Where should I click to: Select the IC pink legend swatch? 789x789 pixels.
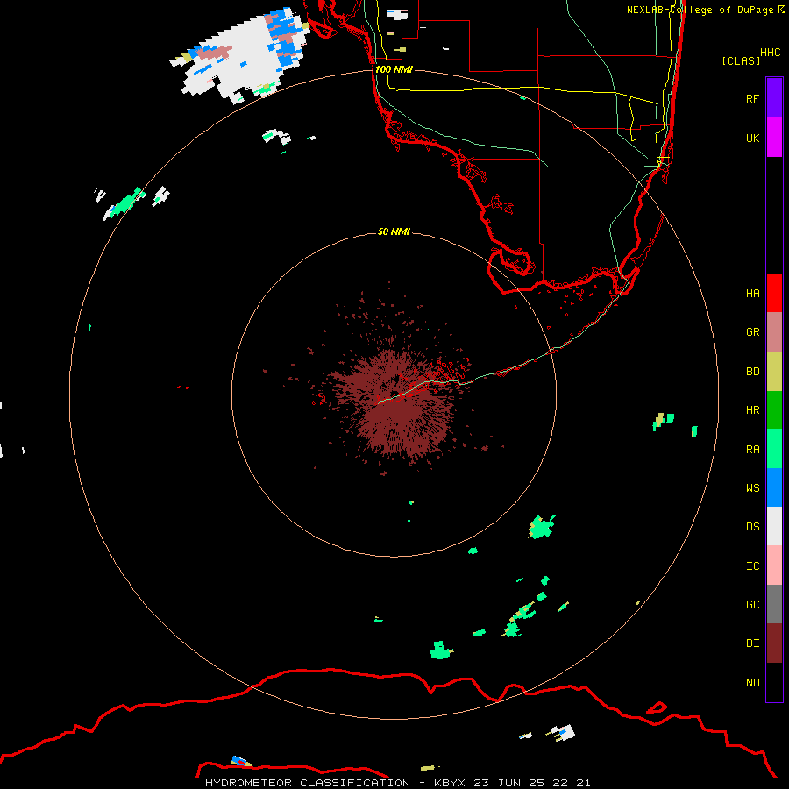tap(774, 565)
